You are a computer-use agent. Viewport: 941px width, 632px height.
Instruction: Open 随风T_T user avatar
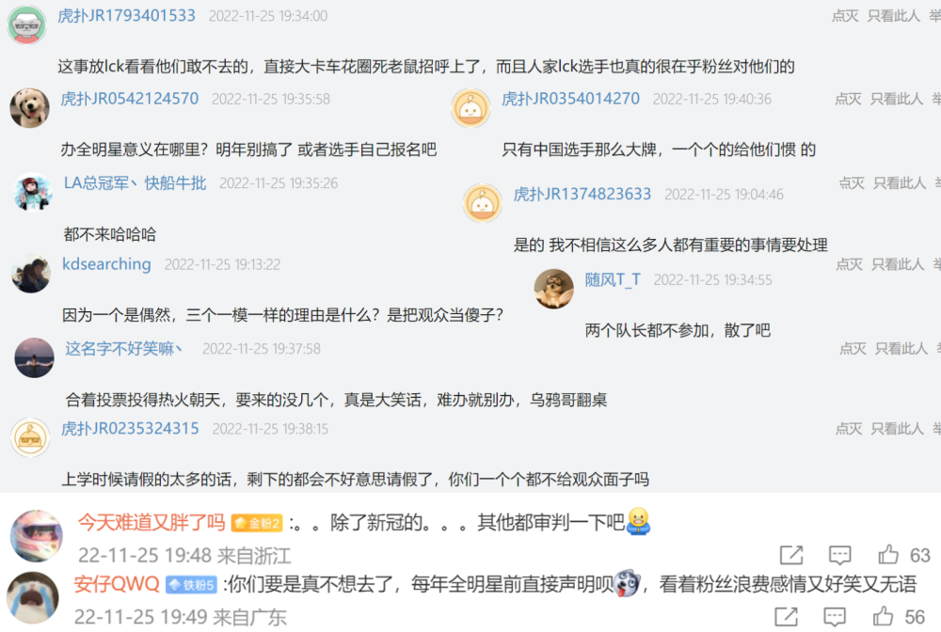point(553,289)
